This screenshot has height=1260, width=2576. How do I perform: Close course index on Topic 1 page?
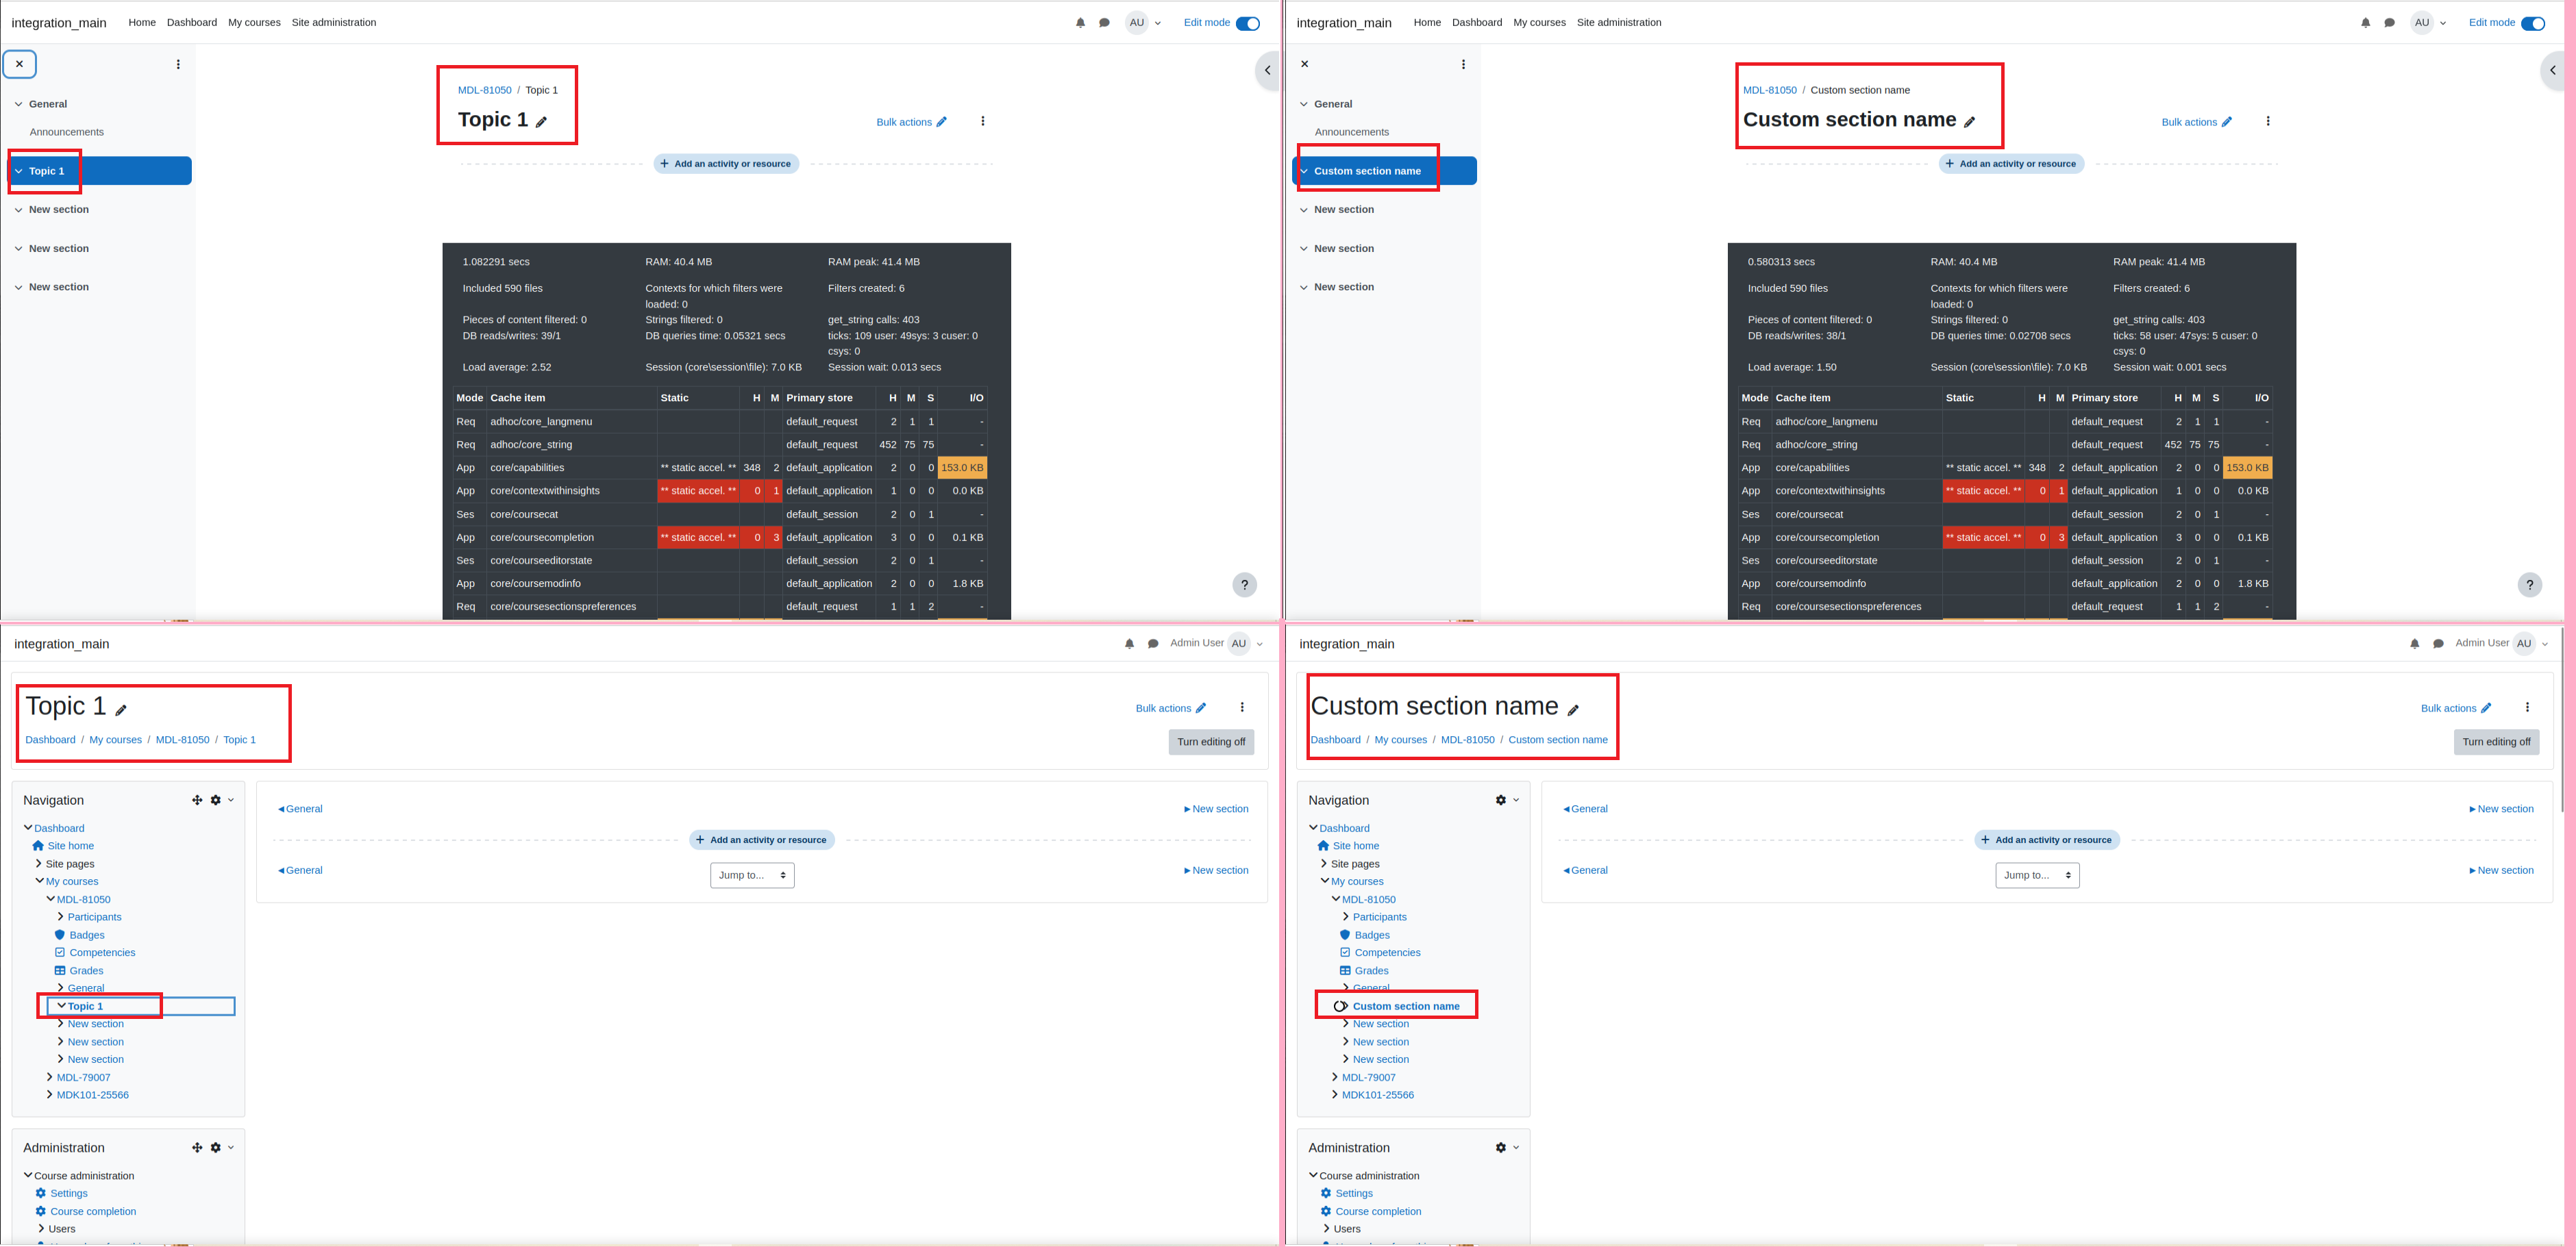point(20,64)
